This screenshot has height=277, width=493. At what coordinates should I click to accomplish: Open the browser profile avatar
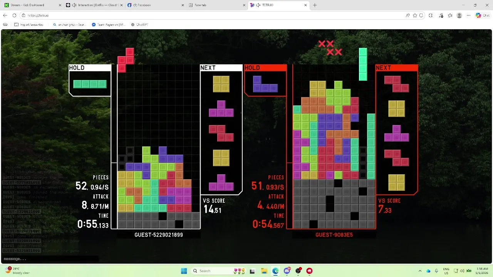[459, 15]
